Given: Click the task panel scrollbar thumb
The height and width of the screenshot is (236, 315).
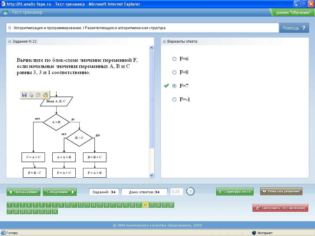Looking at the screenshot, I should (x=151, y=99).
